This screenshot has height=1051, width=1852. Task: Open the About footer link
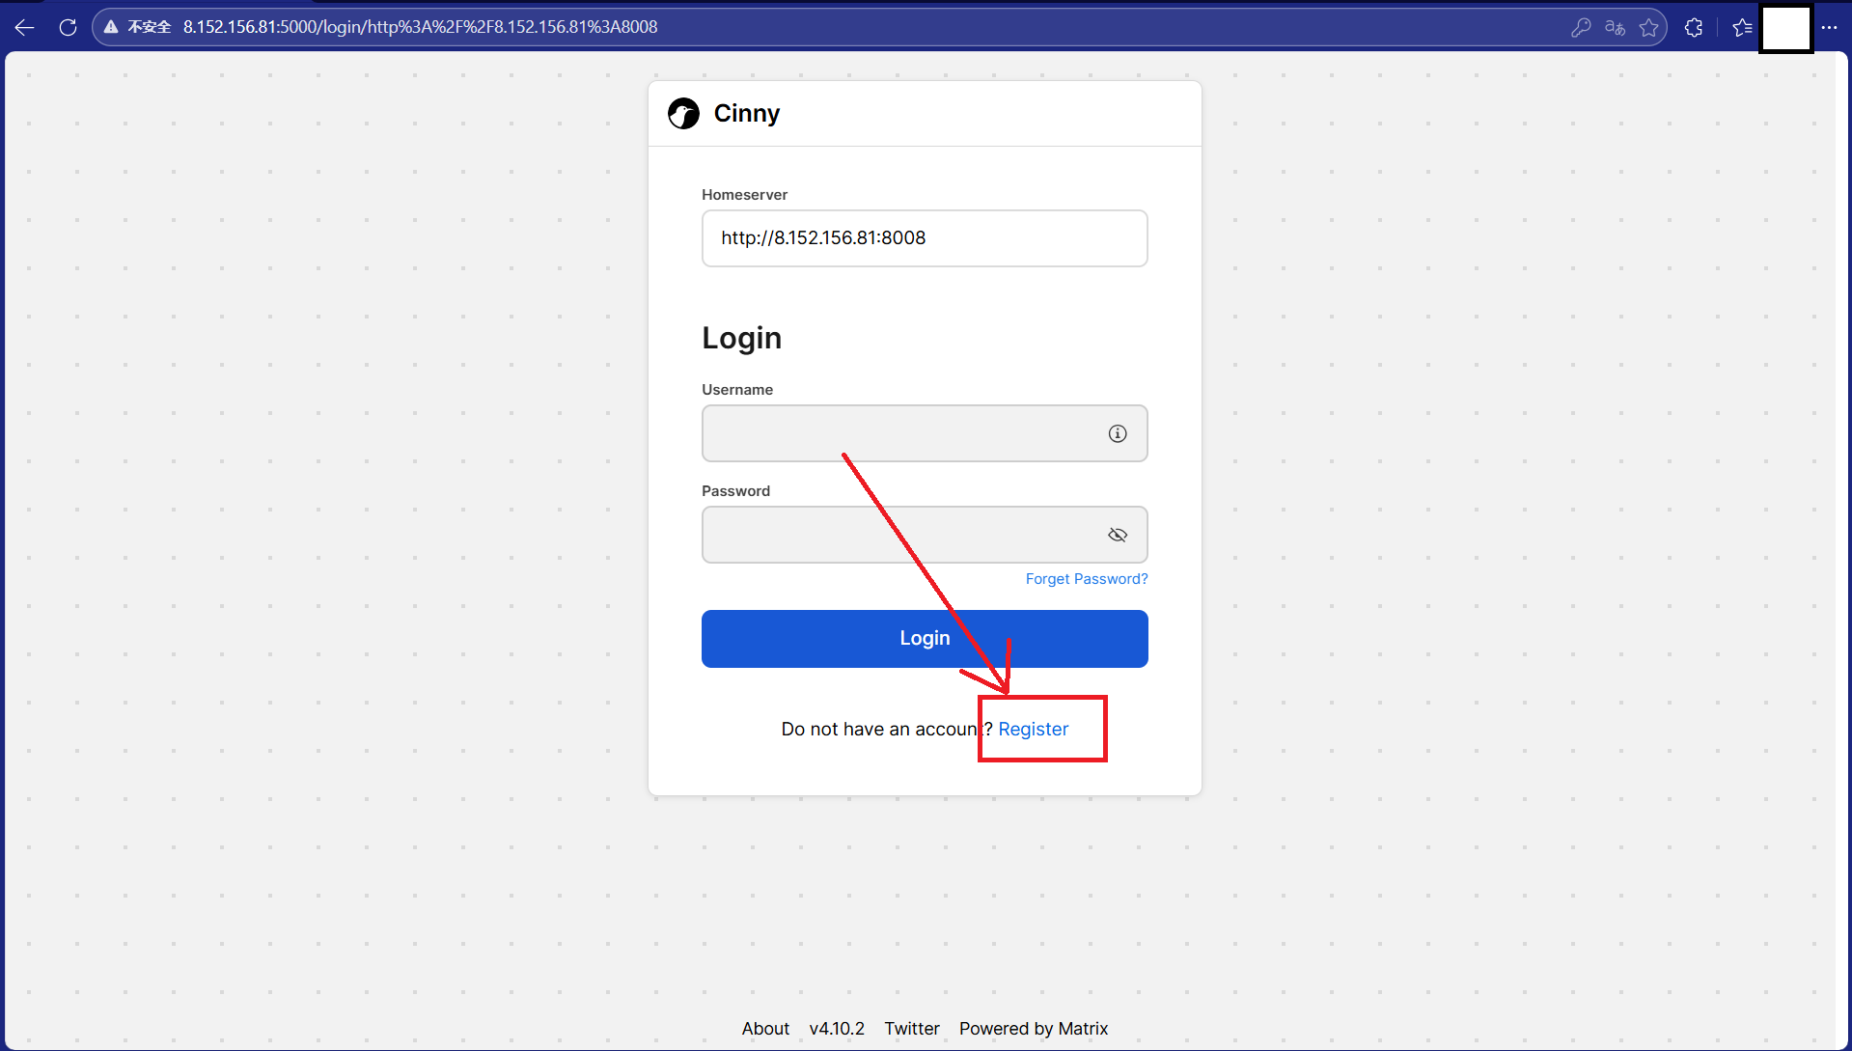coord(765,1029)
